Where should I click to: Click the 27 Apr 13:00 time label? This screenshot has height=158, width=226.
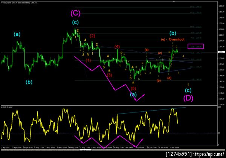click(16, 147)
